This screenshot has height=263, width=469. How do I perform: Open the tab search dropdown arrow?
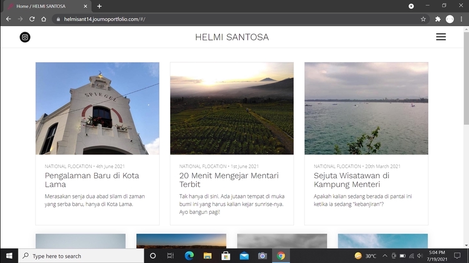tap(411, 6)
